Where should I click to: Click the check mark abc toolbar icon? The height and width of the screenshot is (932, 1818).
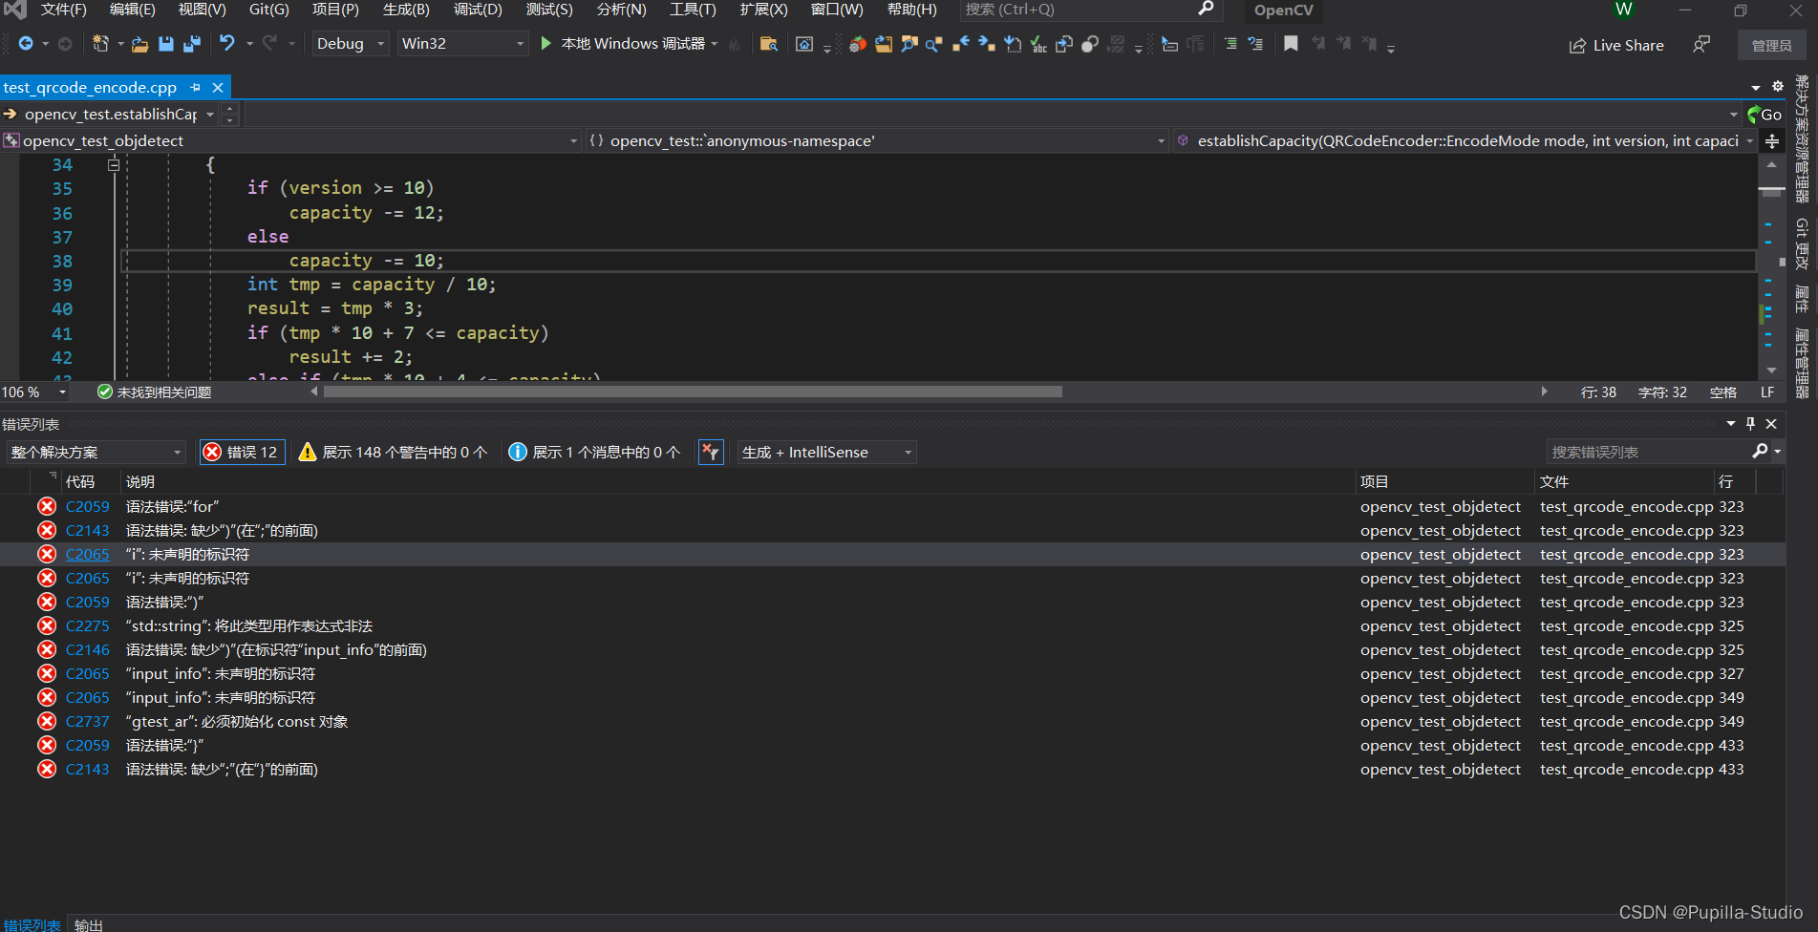coord(1039,44)
